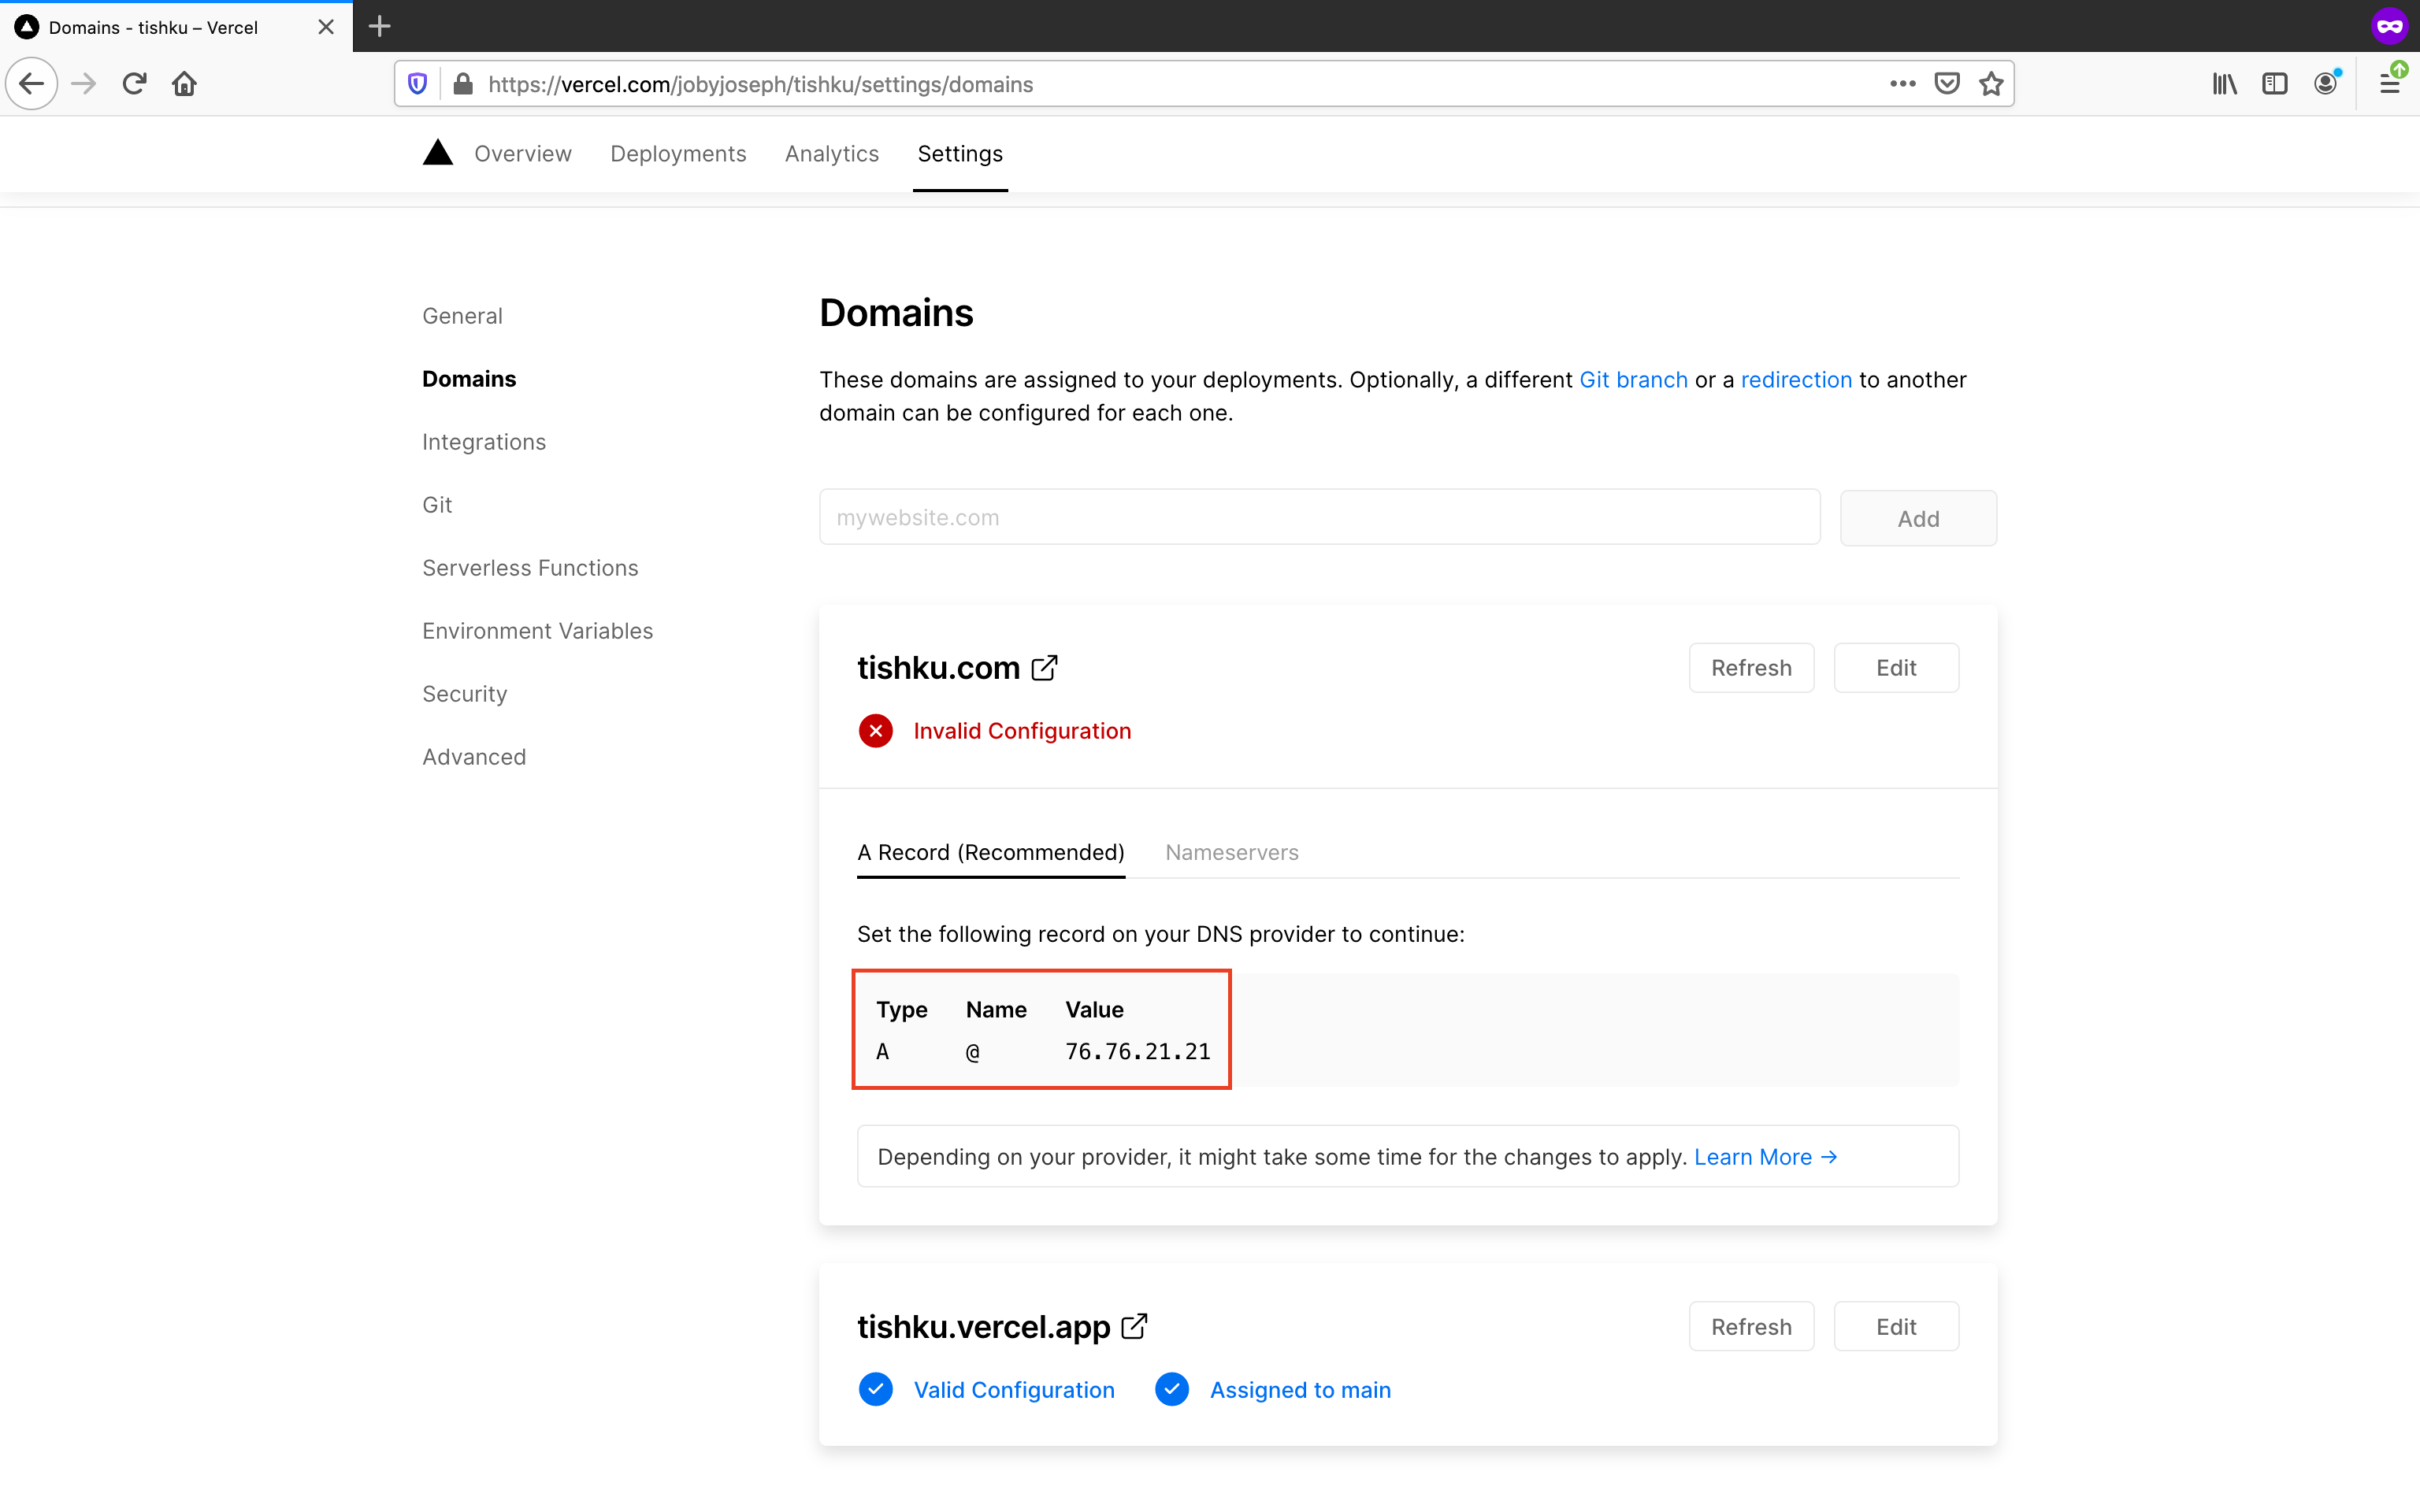2420x1512 pixels.
Task: Select Environment Variables in settings sidebar
Action: (x=537, y=631)
